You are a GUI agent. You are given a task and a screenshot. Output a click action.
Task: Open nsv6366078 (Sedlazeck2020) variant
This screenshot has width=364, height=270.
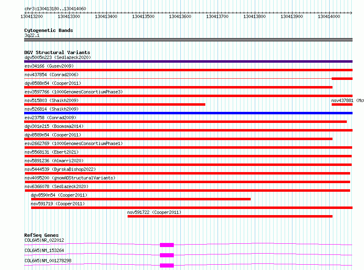[x=56, y=186]
